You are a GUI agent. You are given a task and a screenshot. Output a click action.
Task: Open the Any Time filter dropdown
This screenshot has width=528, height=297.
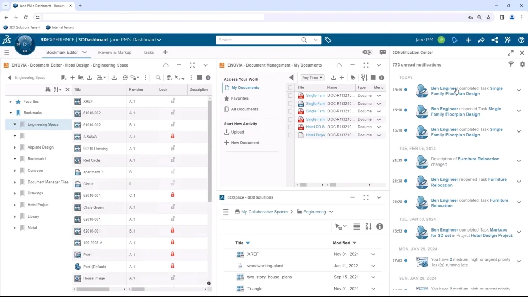click(x=312, y=78)
